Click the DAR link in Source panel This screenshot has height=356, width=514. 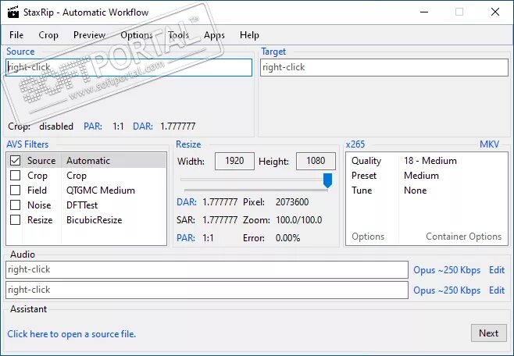143,126
